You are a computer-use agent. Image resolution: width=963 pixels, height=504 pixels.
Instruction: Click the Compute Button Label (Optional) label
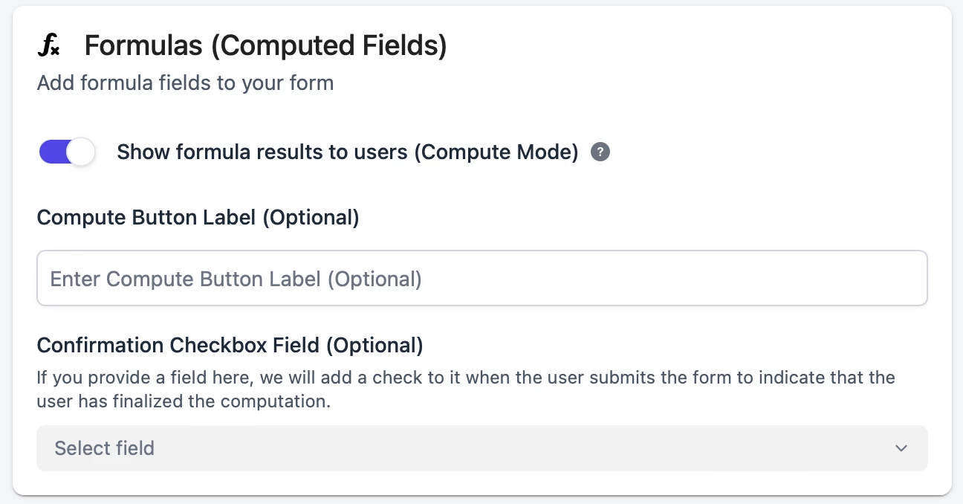point(198,218)
